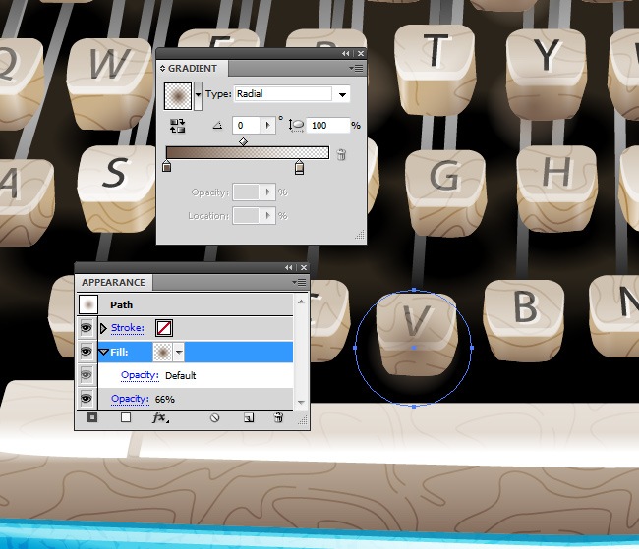Click Appearance panel scroll down arrow
This screenshot has width=639, height=549.
[301, 403]
